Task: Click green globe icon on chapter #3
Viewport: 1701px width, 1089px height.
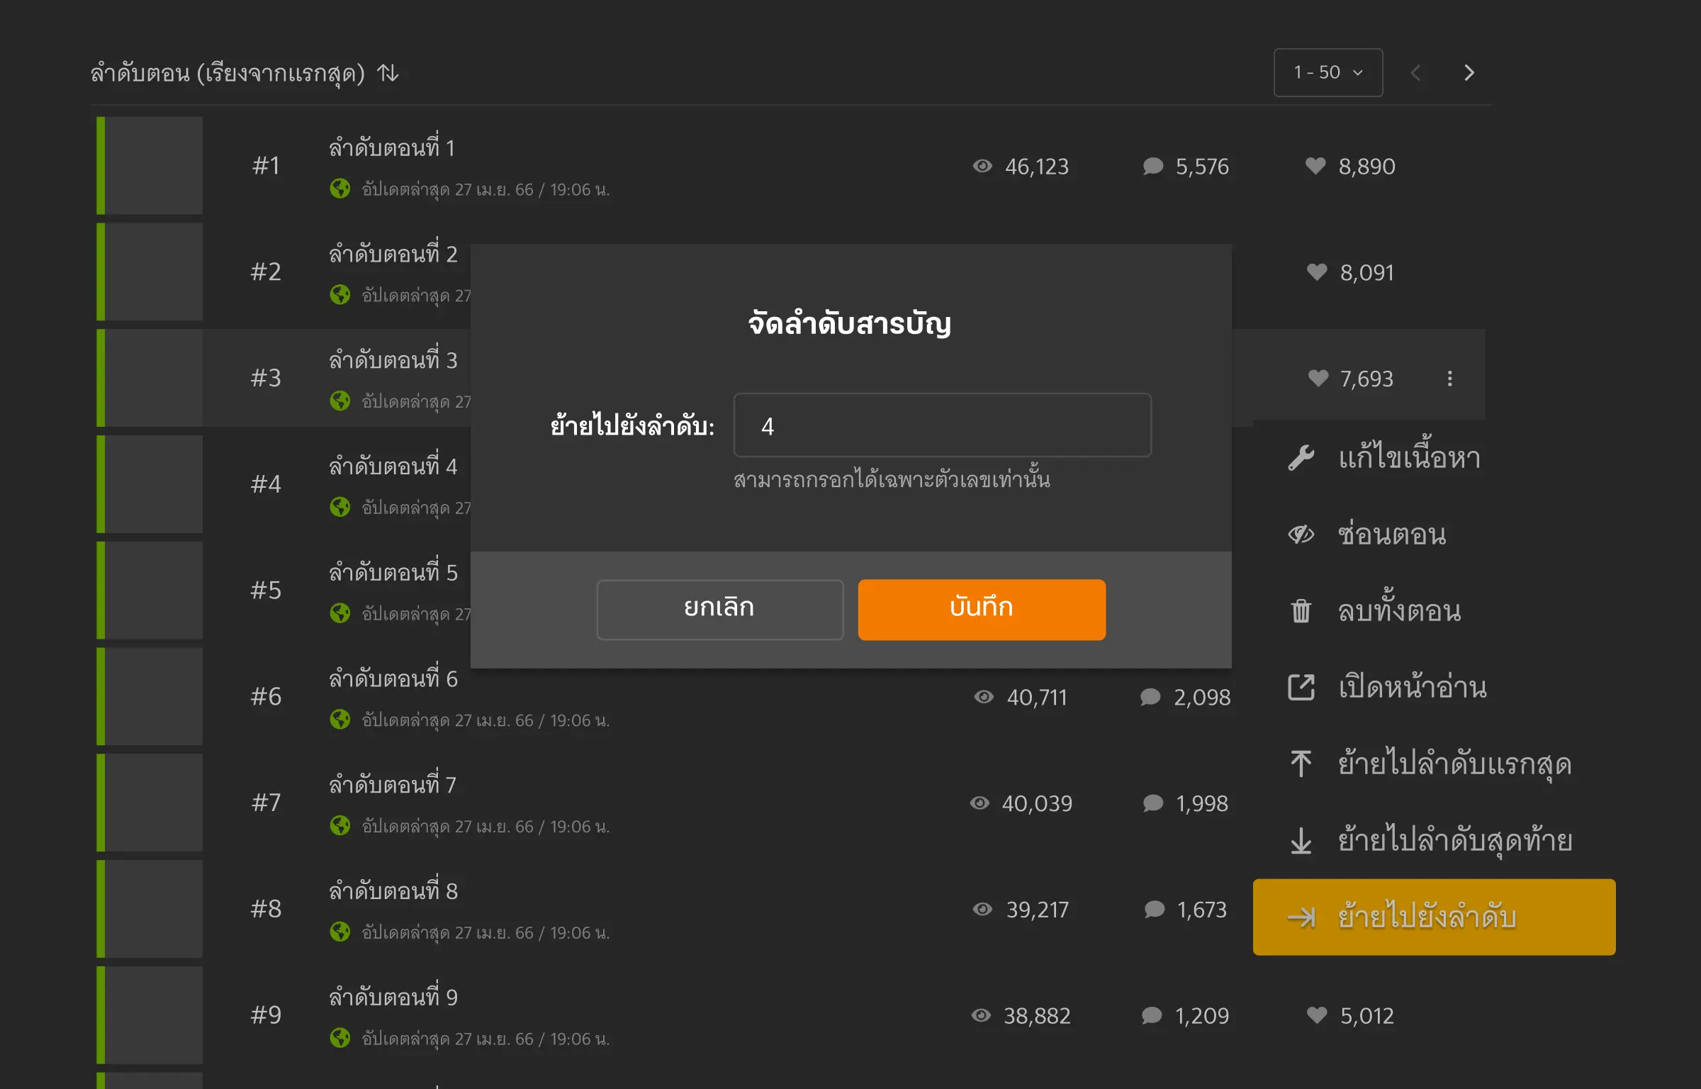Action: [x=340, y=401]
